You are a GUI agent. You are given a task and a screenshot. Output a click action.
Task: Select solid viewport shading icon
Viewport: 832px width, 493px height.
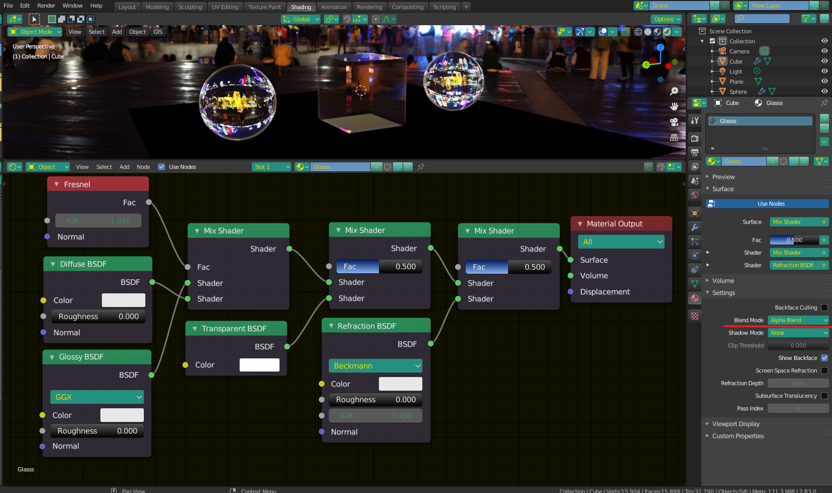(x=648, y=32)
